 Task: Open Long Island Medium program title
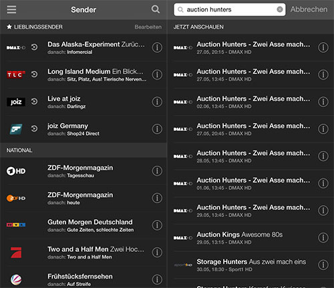click(x=96, y=71)
